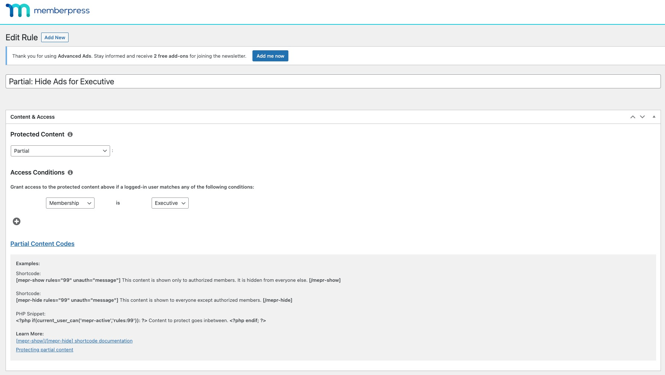
Task: Move Content & Access panel up
Action: pyautogui.click(x=633, y=117)
